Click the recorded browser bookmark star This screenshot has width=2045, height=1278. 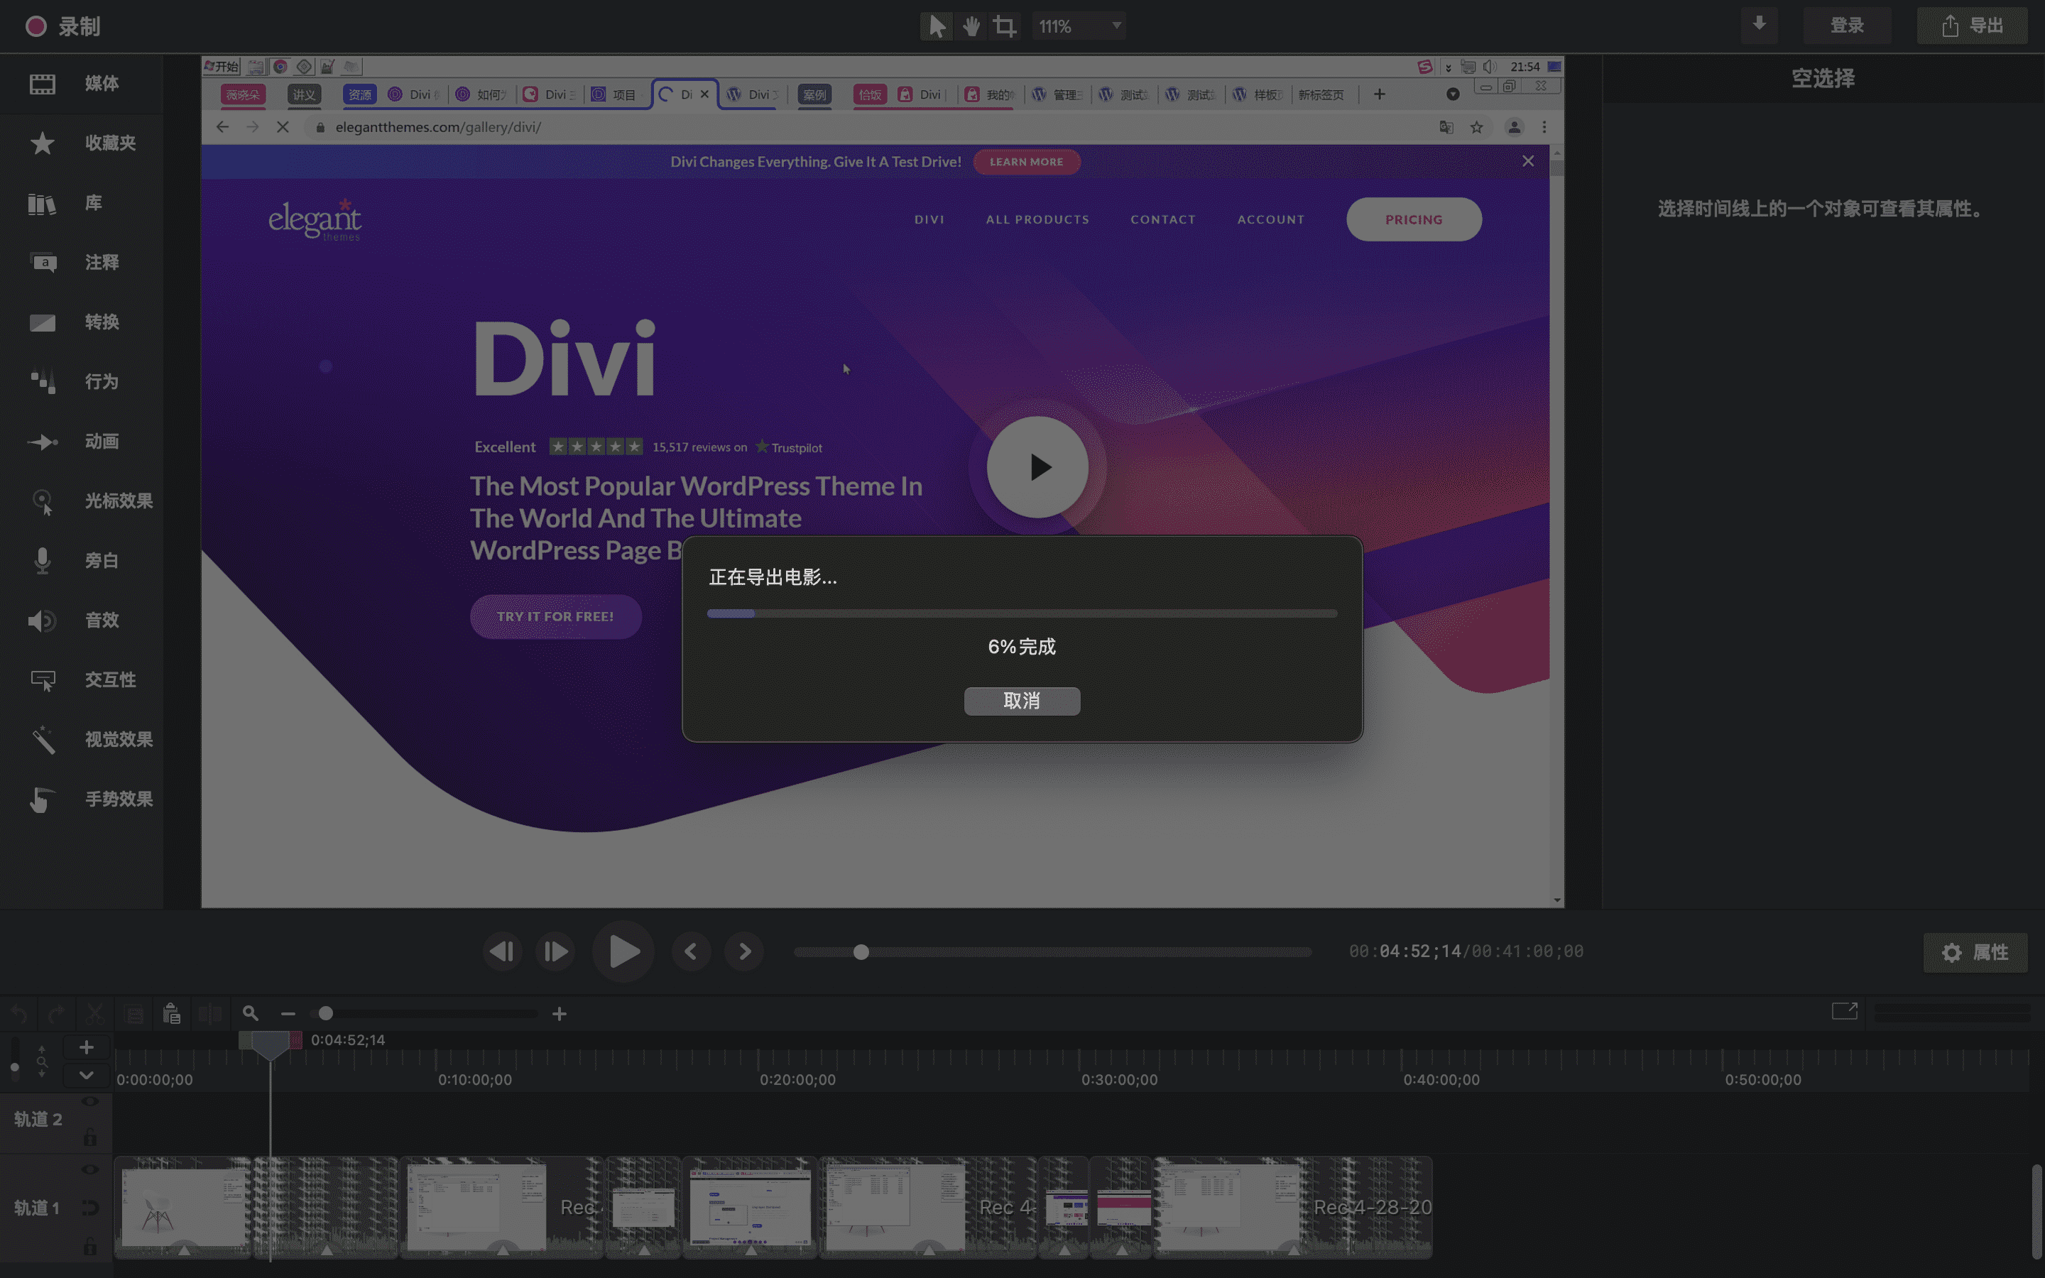pyautogui.click(x=1476, y=127)
